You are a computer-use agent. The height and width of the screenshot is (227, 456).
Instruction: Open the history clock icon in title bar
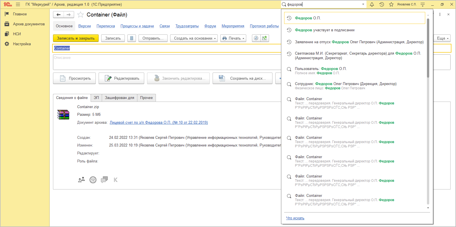(x=382, y=4)
